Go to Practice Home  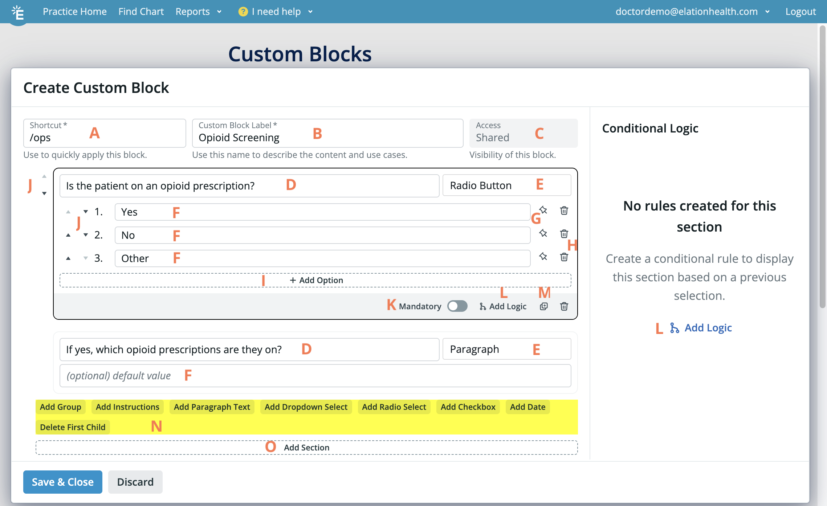[74, 11]
